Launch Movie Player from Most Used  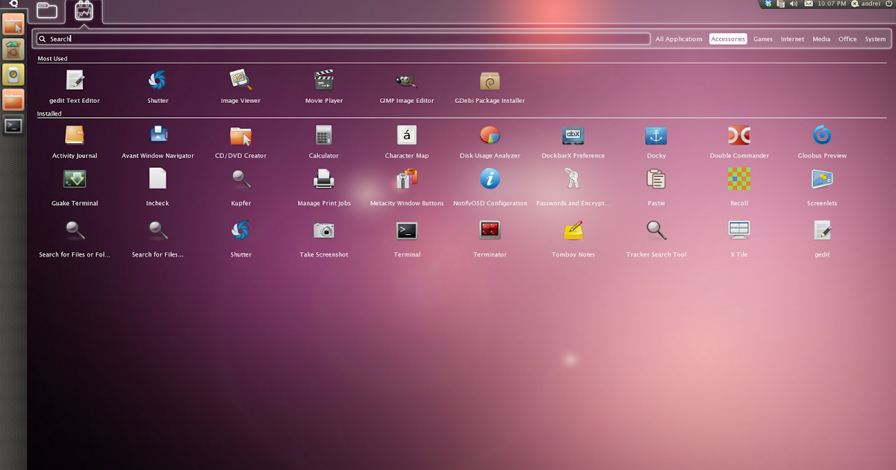[323, 86]
